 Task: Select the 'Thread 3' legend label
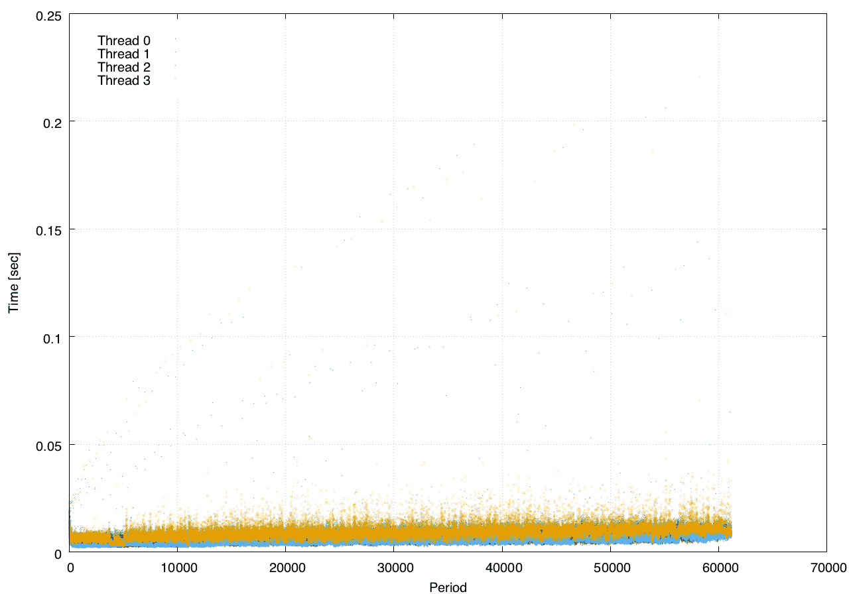coord(124,81)
